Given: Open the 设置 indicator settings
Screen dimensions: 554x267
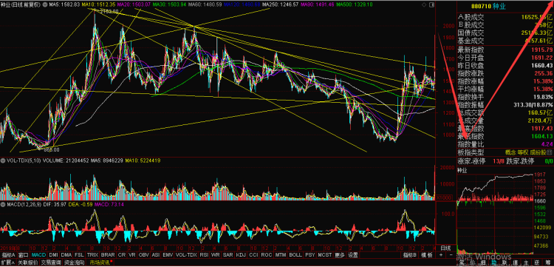Looking at the screenshot, I should [352, 254].
